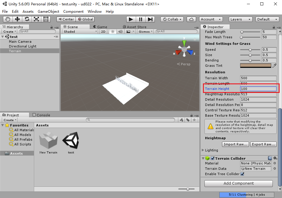Toggle Enable Tree Collider checkbox
This screenshot has width=282, height=198.
(x=242, y=174)
